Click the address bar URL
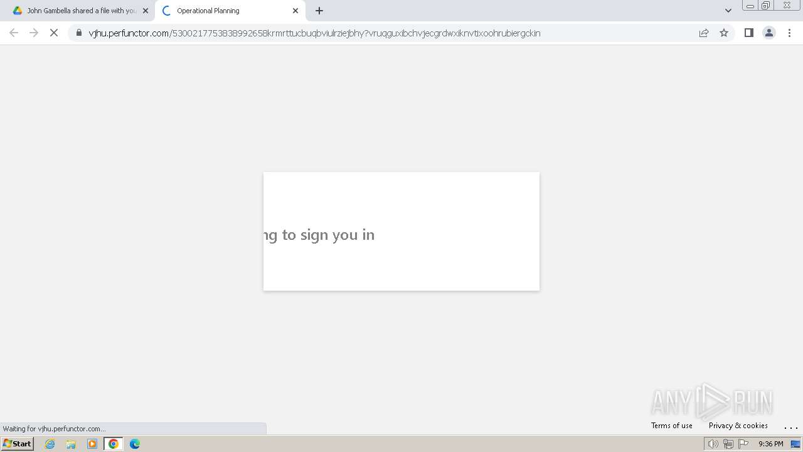This screenshot has height=452, width=803. click(314, 33)
